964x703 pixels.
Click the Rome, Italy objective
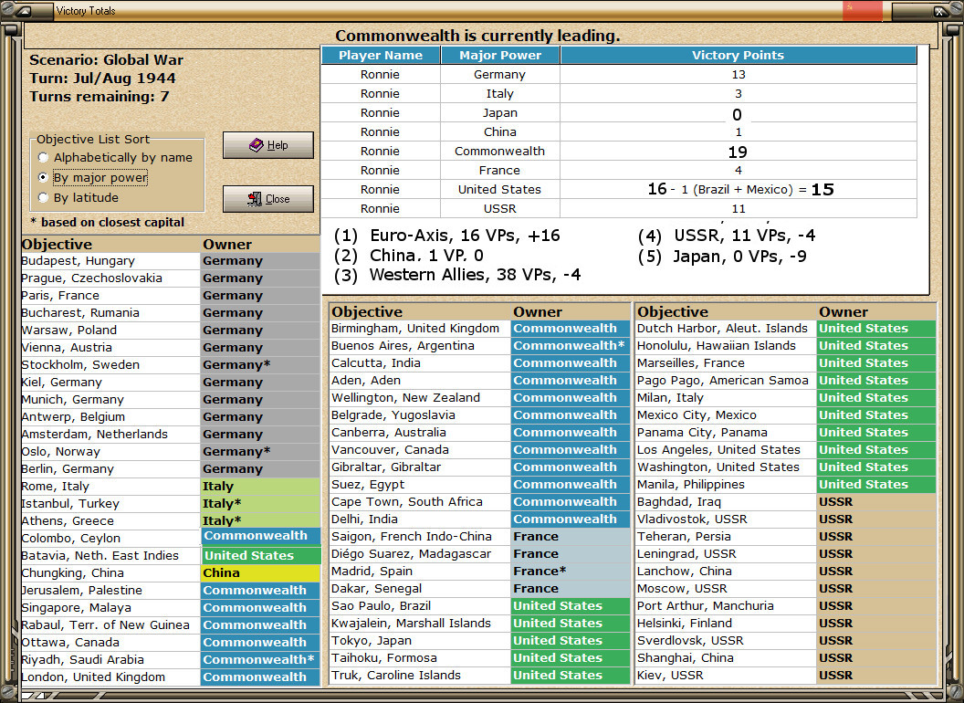coord(56,486)
